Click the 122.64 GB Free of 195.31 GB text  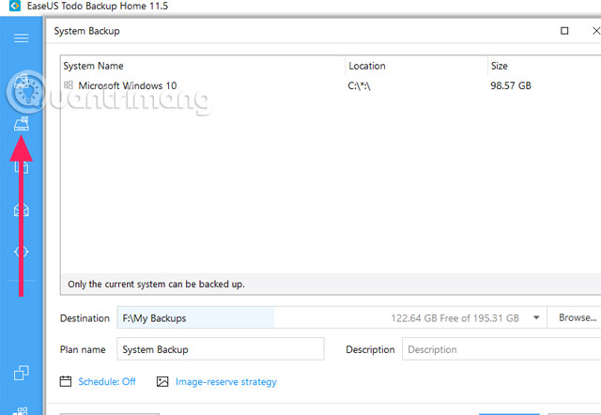tap(455, 318)
